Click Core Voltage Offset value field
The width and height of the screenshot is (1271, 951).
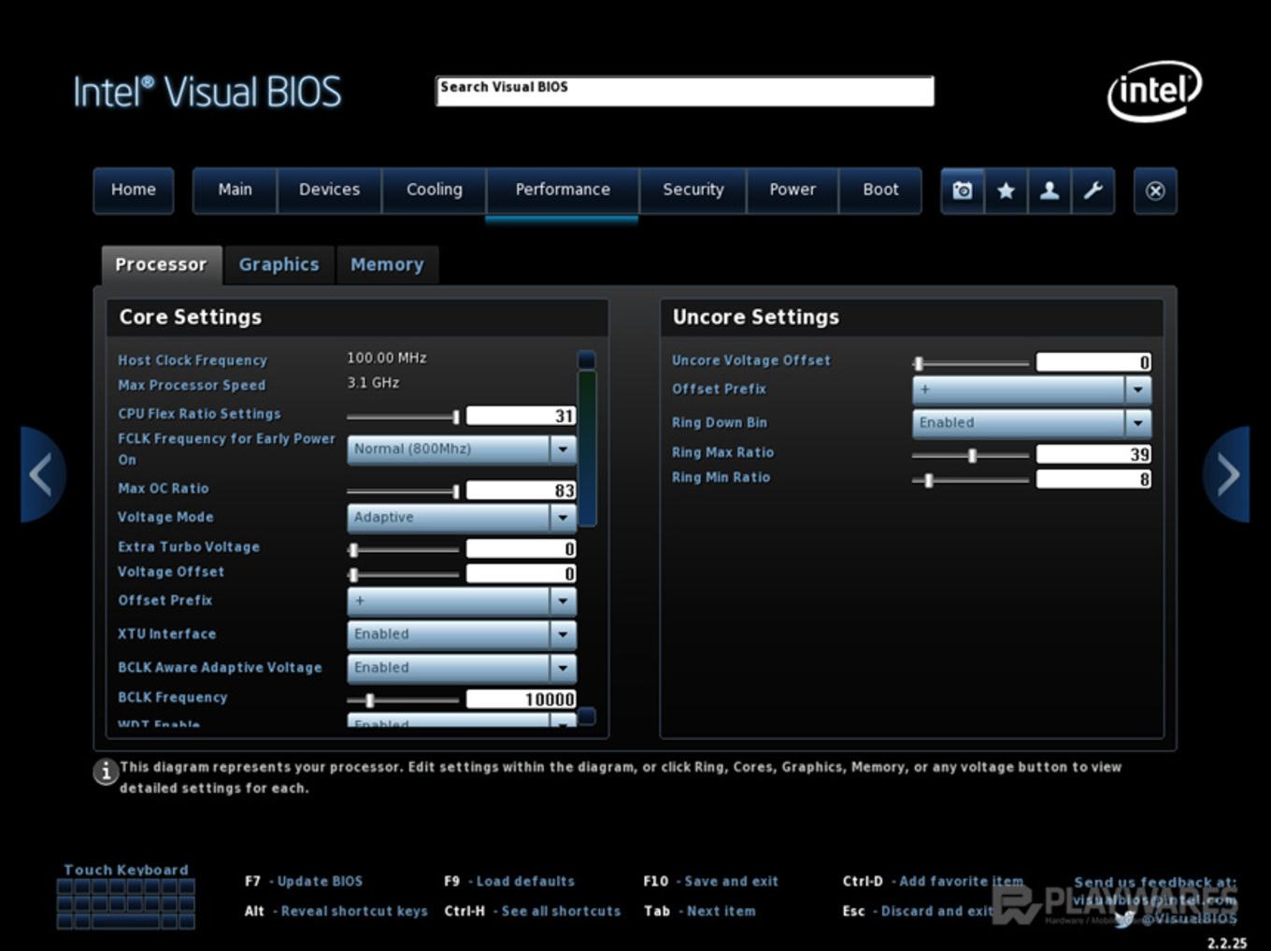coord(521,574)
